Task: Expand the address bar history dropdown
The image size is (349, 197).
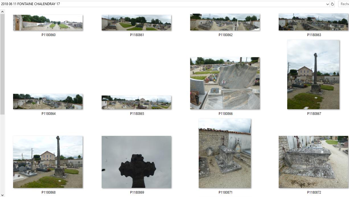Action: pos(327,4)
